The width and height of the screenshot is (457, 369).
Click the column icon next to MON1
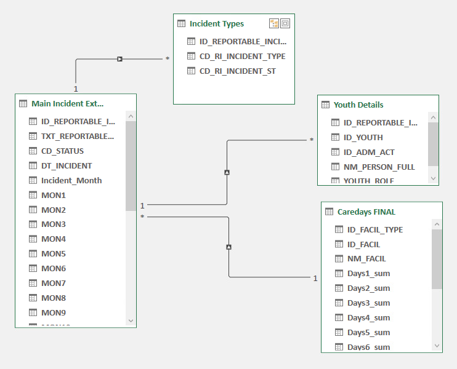pyautogui.click(x=33, y=195)
